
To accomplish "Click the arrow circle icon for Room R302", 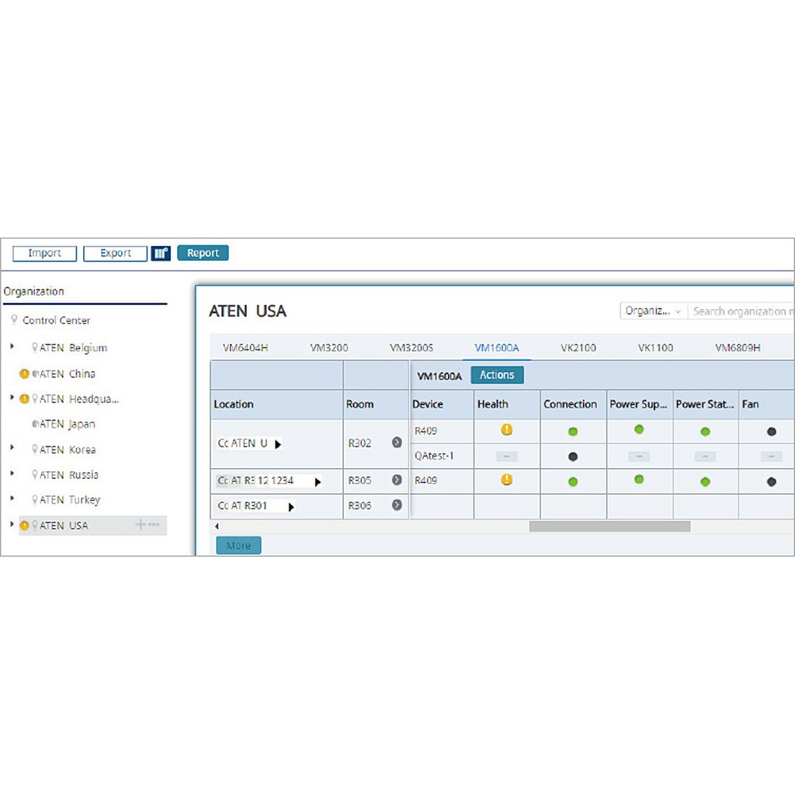I will click(397, 443).
